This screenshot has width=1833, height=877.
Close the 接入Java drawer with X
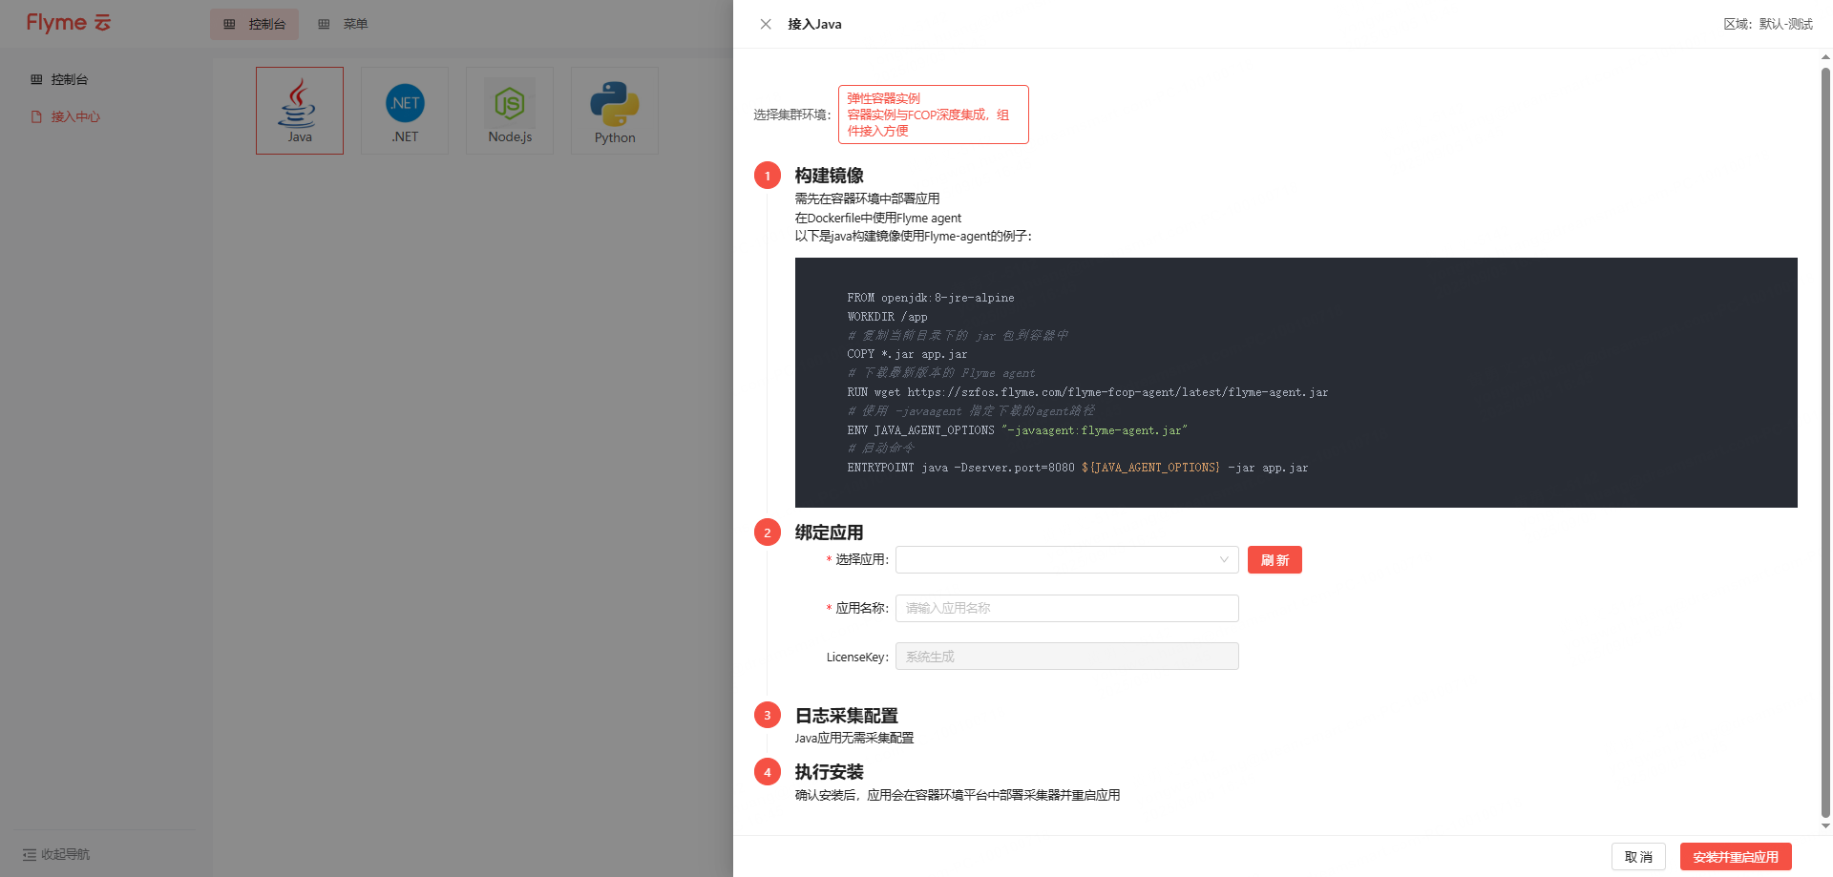click(x=766, y=24)
